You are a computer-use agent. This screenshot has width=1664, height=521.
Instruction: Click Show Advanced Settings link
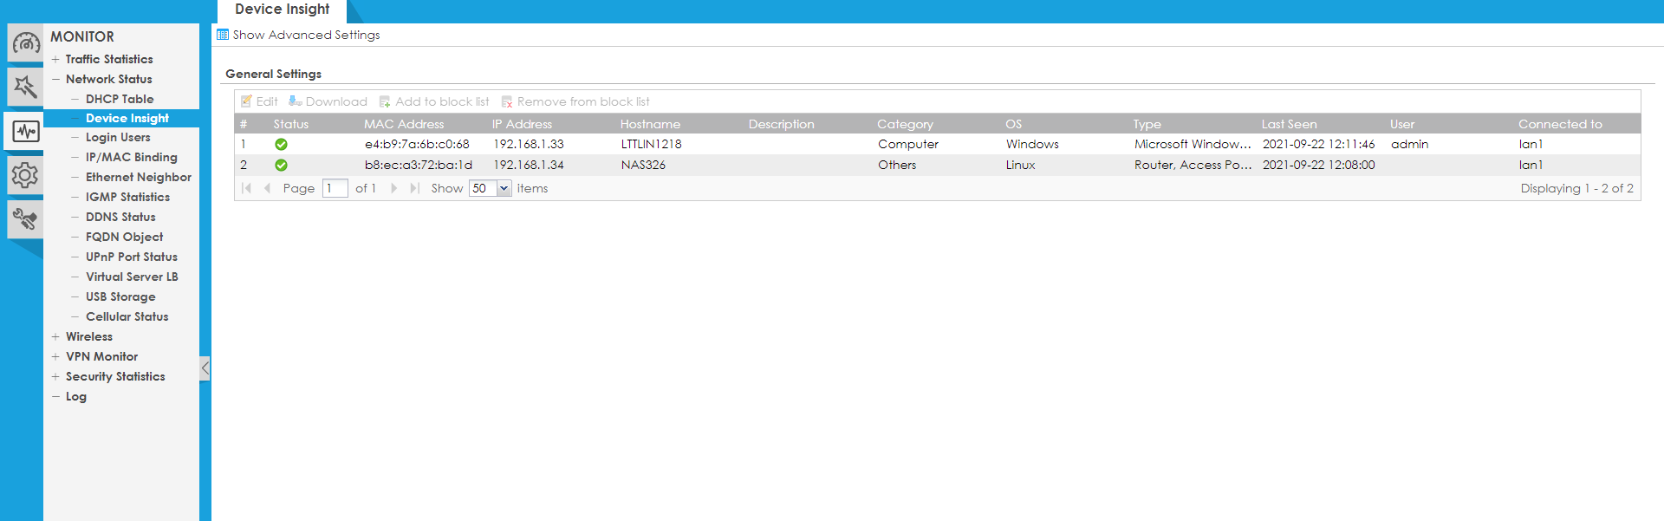[306, 35]
